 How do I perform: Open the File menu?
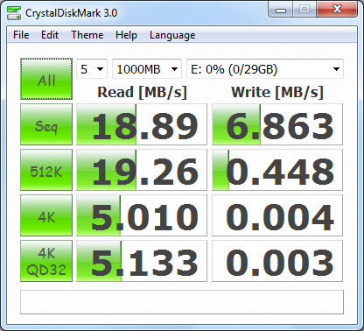[x=21, y=35]
